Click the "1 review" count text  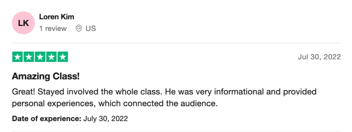pyautogui.click(x=53, y=29)
